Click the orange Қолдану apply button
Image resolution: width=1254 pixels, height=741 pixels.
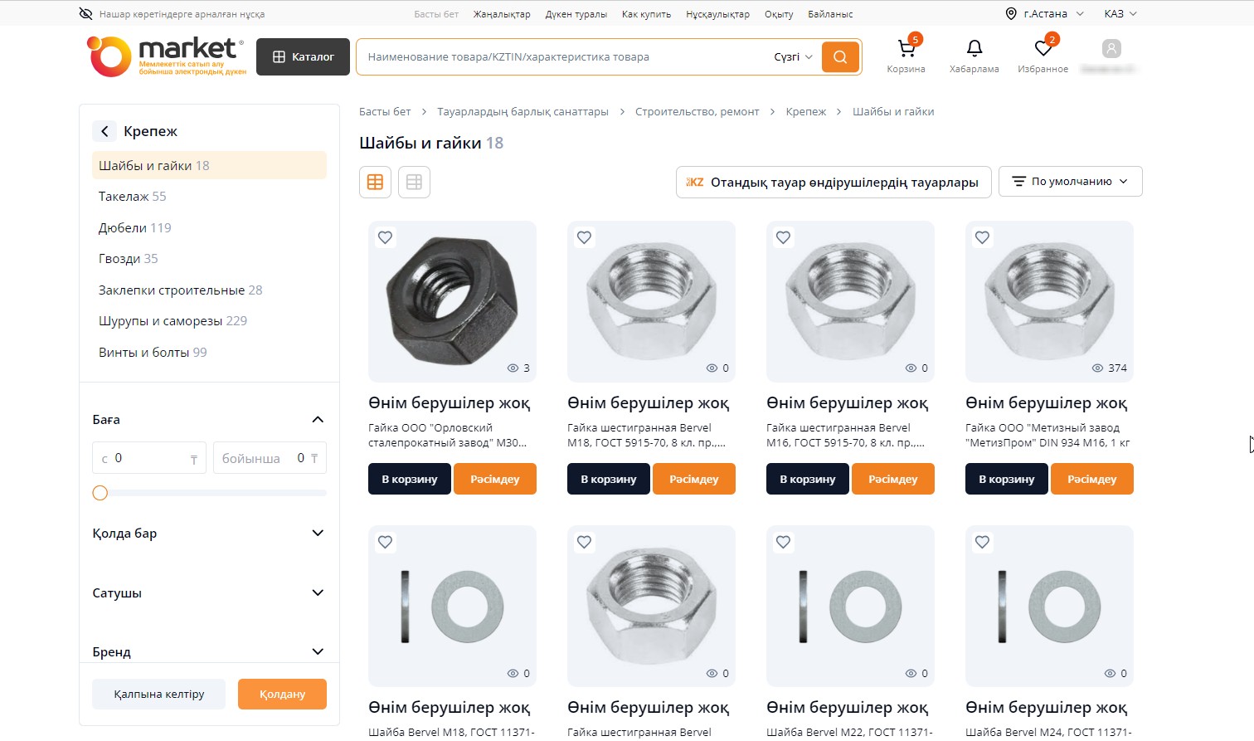[282, 695]
